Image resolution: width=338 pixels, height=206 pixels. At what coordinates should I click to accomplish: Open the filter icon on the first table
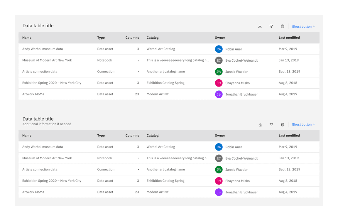click(271, 26)
